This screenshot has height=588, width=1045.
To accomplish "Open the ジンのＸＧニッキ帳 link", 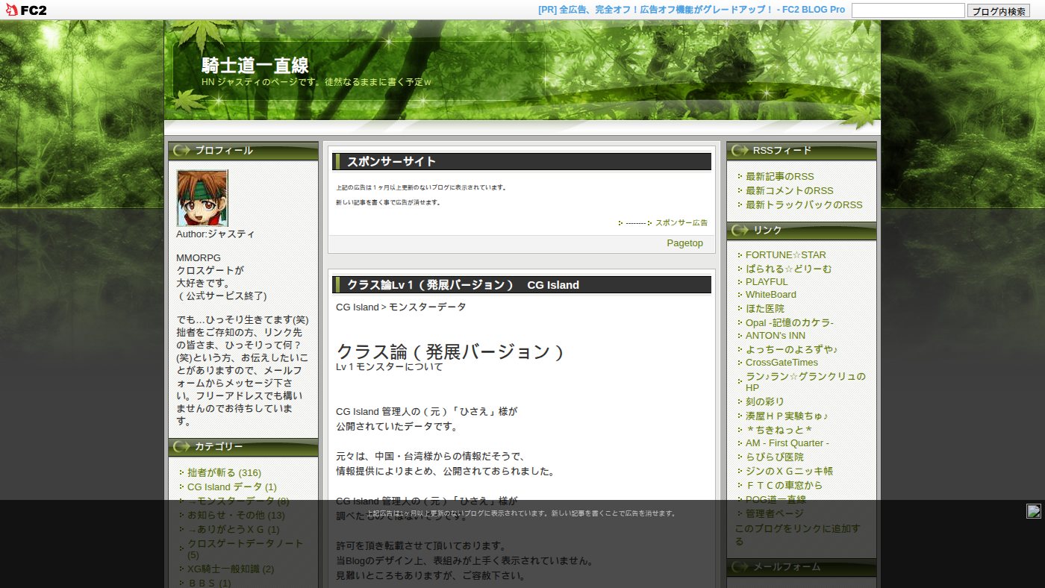I will click(789, 471).
